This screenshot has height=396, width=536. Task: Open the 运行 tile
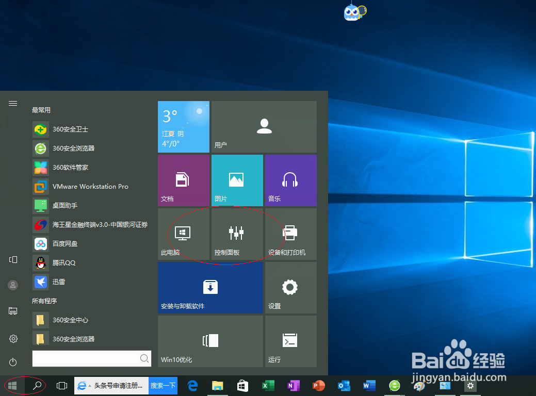(x=291, y=341)
